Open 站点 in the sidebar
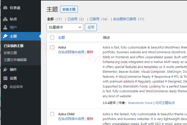 coord(13,19)
